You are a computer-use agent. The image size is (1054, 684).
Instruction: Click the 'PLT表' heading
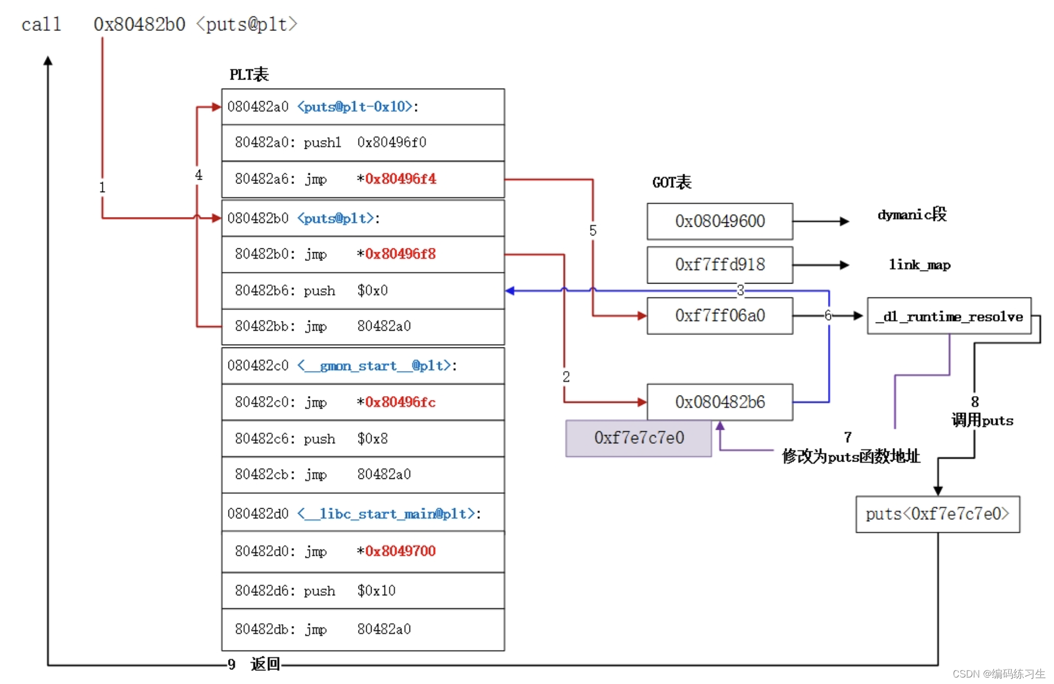point(249,75)
